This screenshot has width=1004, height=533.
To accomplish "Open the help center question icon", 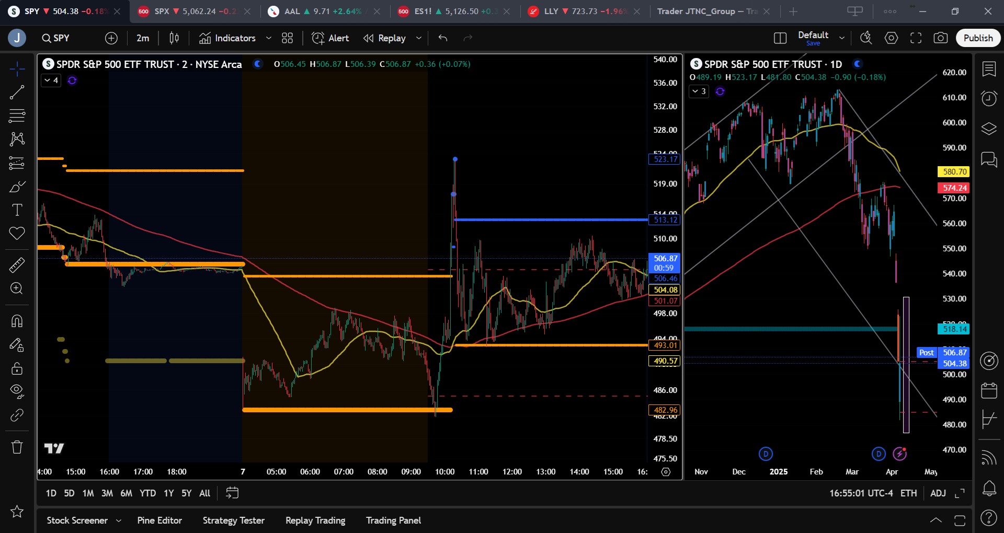I will (989, 518).
